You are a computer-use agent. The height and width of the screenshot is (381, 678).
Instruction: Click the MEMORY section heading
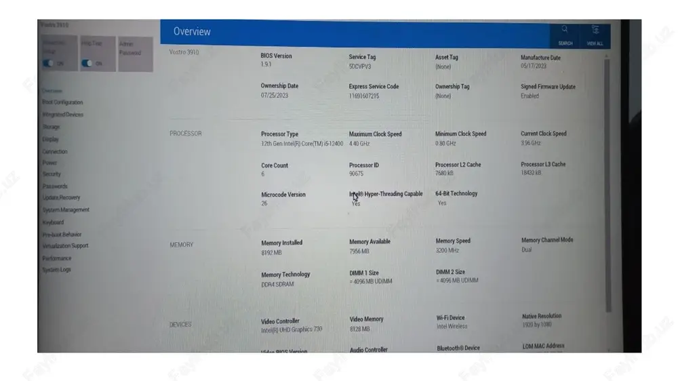pos(181,245)
